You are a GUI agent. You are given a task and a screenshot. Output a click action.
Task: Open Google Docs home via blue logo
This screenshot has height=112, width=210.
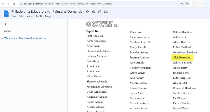click(x=6, y=14)
